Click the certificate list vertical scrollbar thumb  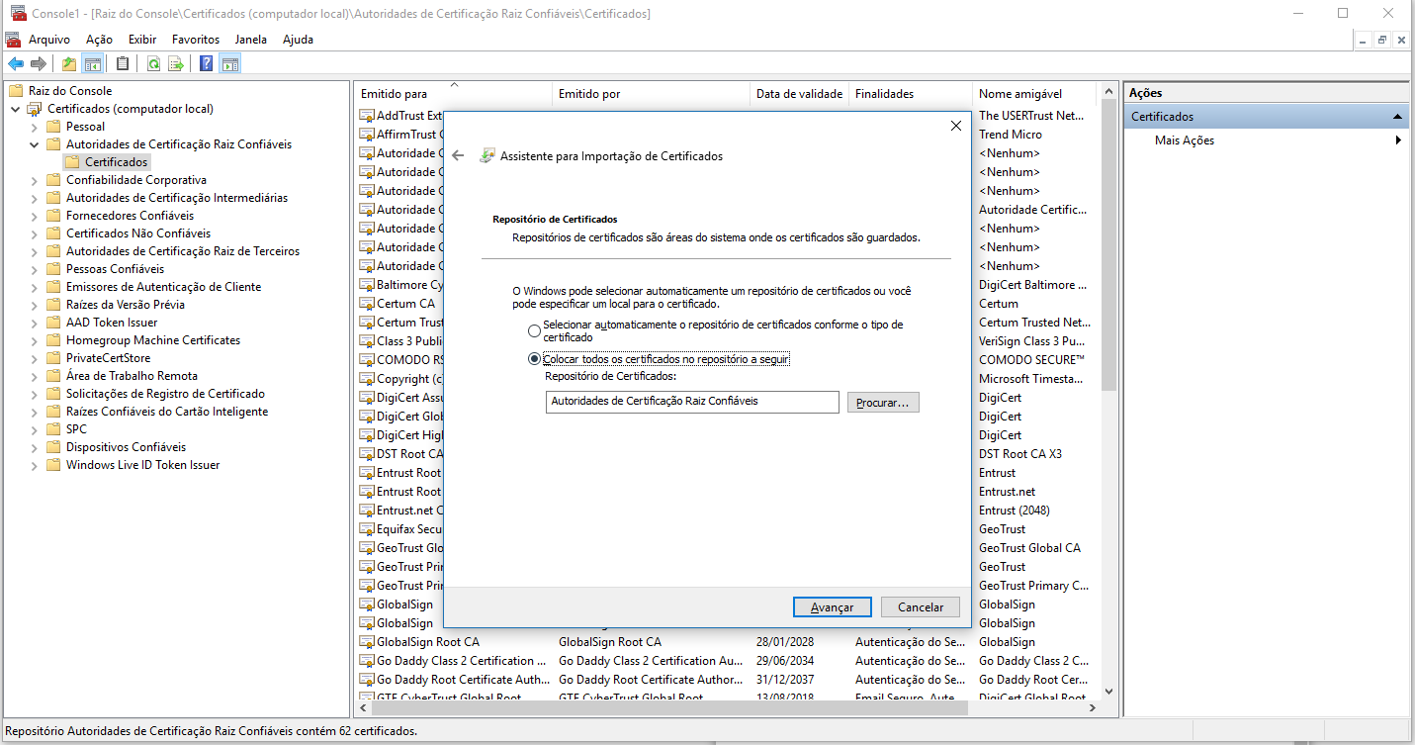point(1108,242)
